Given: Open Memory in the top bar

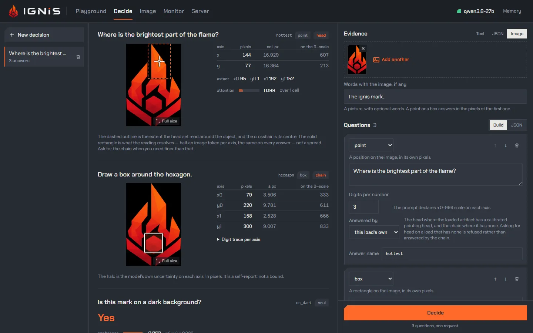Looking at the screenshot, I should pyautogui.click(x=512, y=11).
